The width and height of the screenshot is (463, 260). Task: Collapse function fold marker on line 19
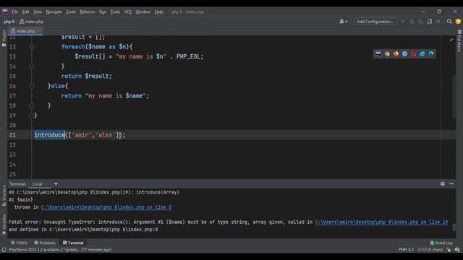(32, 116)
